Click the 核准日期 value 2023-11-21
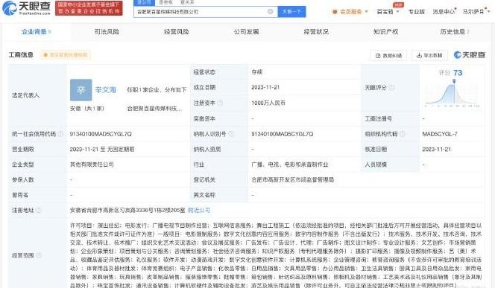 click(437, 149)
